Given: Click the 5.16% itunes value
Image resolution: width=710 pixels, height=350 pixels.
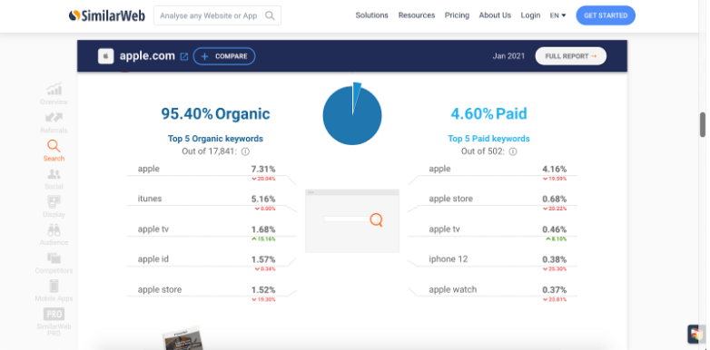Looking at the screenshot, I should [263, 199].
